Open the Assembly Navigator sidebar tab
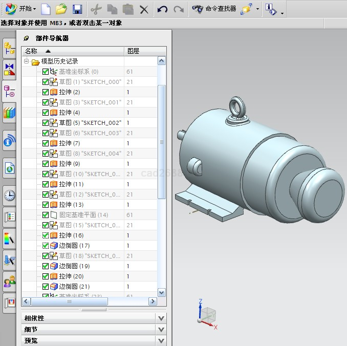Image resolution: width=347 pixels, height=346 pixels. click(9, 49)
